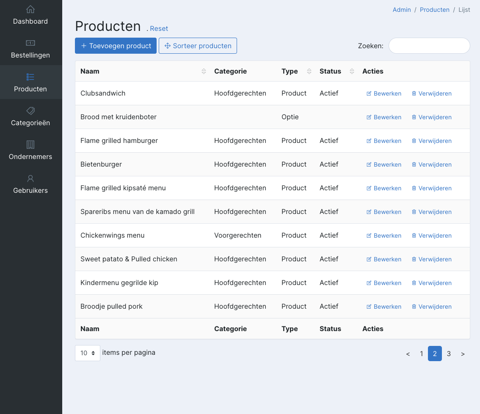Sort the table by Naam column

pyautogui.click(x=204, y=71)
